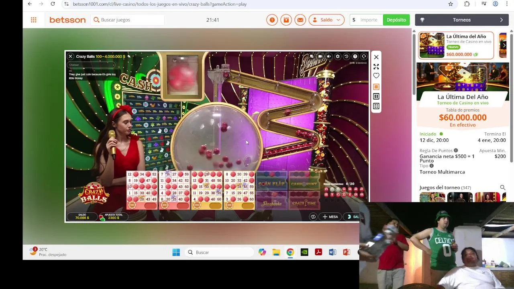Open the gift promotions icon
The height and width of the screenshot is (289, 514).
(x=286, y=20)
